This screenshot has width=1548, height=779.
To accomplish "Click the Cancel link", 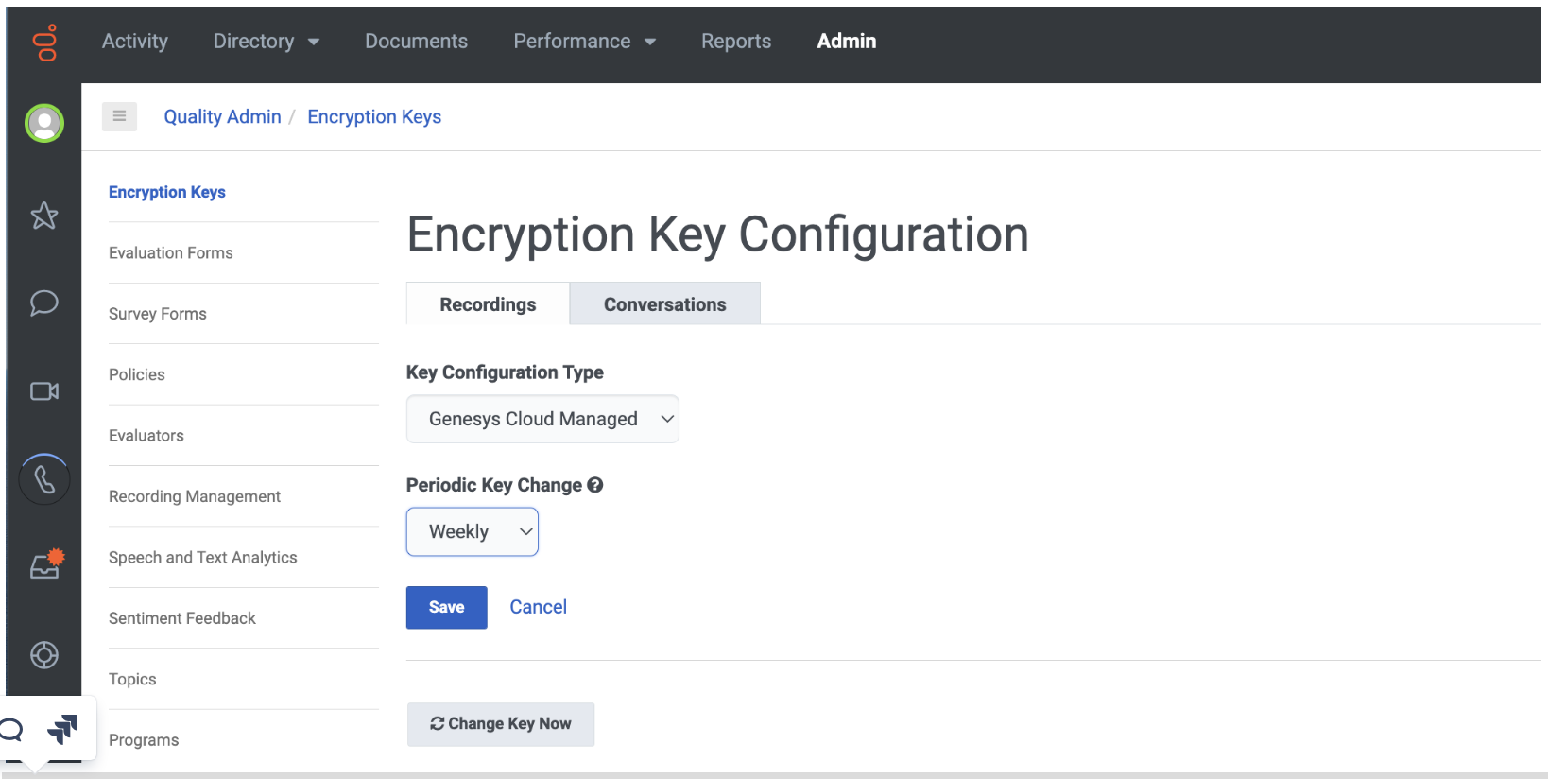I will (539, 607).
